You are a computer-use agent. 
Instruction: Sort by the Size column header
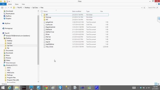coord(101,11)
